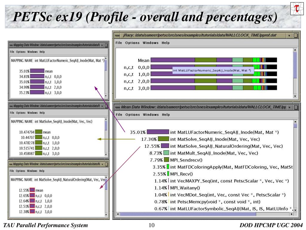Open window menu icon of jRacy title bar
Screen dimensions: 306x230
pyautogui.click(x=117, y=35)
